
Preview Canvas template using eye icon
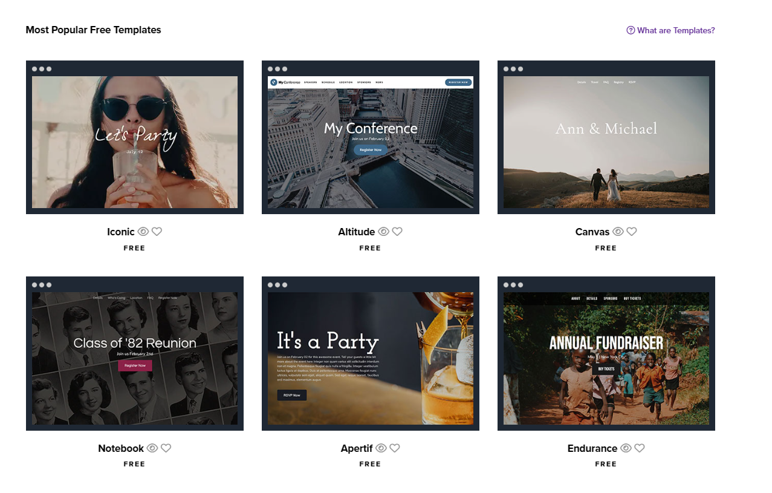pos(618,232)
